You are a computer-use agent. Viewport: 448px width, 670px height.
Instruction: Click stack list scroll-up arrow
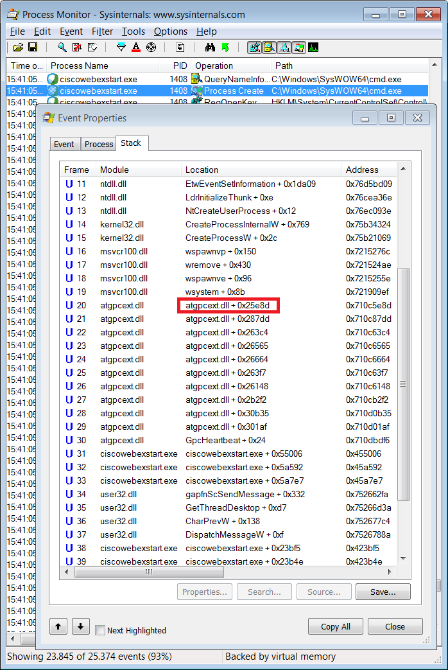(403, 169)
